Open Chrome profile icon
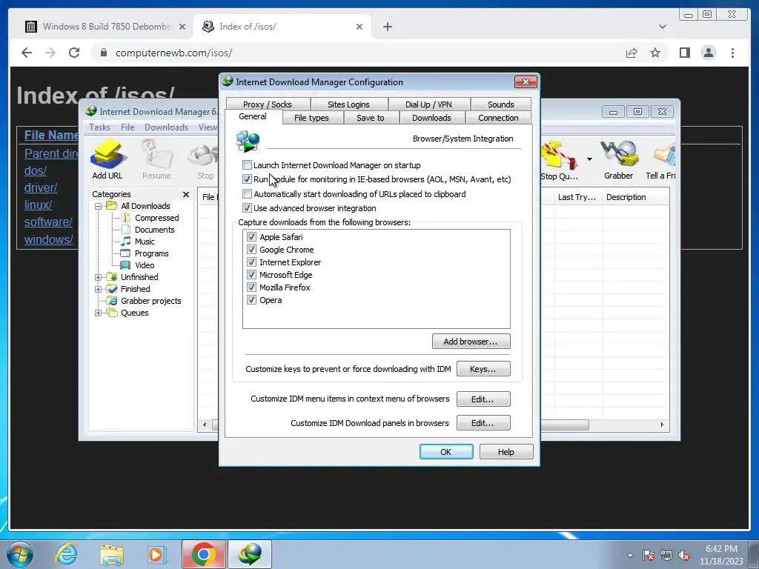The height and width of the screenshot is (569, 759). coord(708,53)
